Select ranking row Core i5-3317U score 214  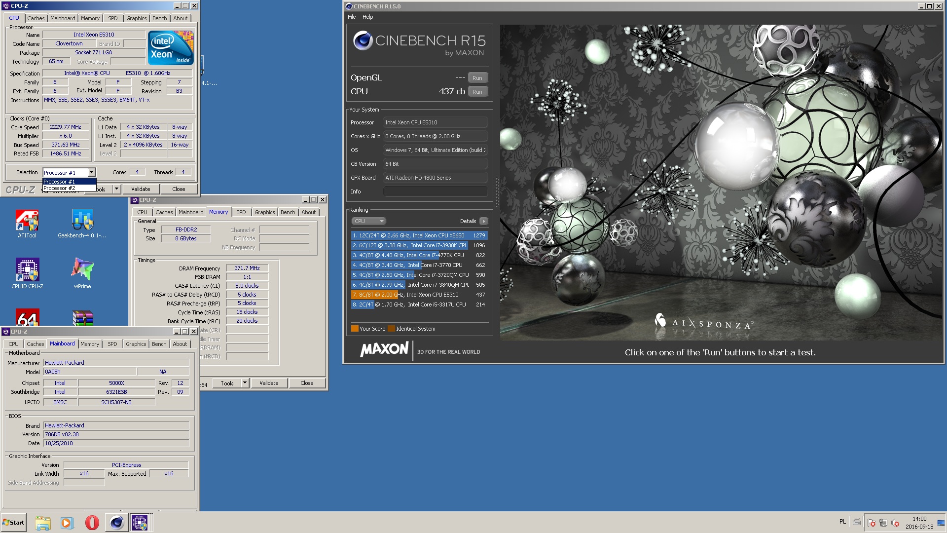[419, 305]
